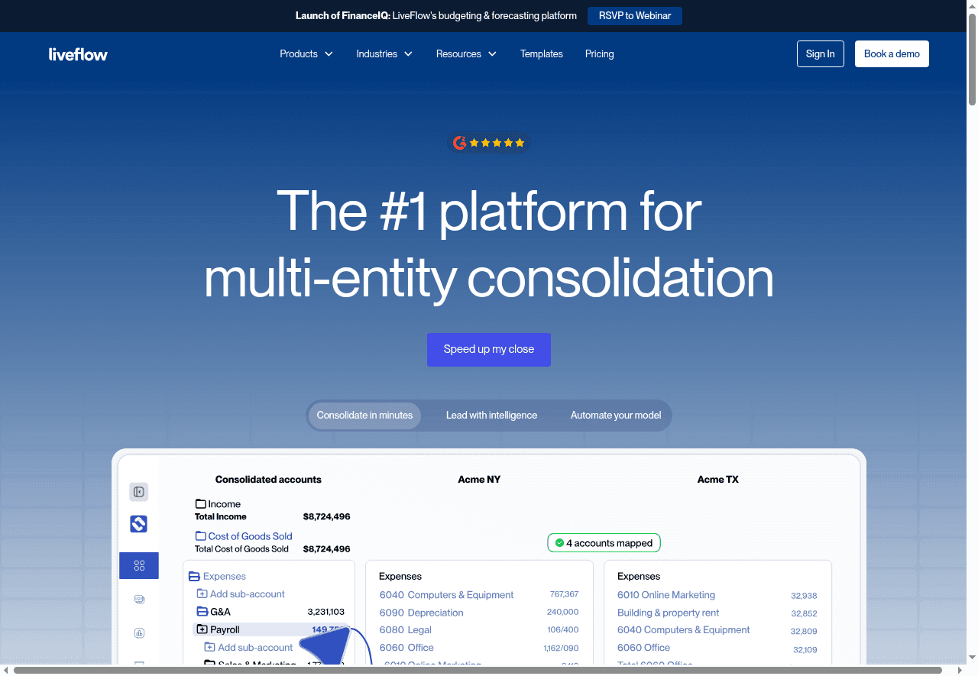The height and width of the screenshot is (676, 978).
Task: Click the LiveFlow logo
Action: tap(78, 54)
